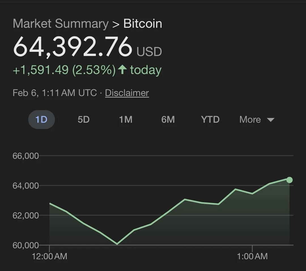Click the +1,591.49 (2.53%) change text
This screenshot has width=306, height=271.
click(64, 70)
